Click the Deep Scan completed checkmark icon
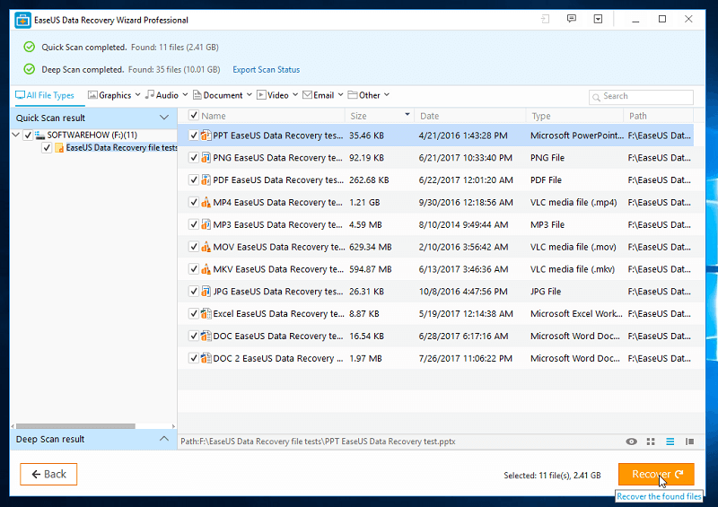Screen dimensions: 718x507 tap(30, 69)
